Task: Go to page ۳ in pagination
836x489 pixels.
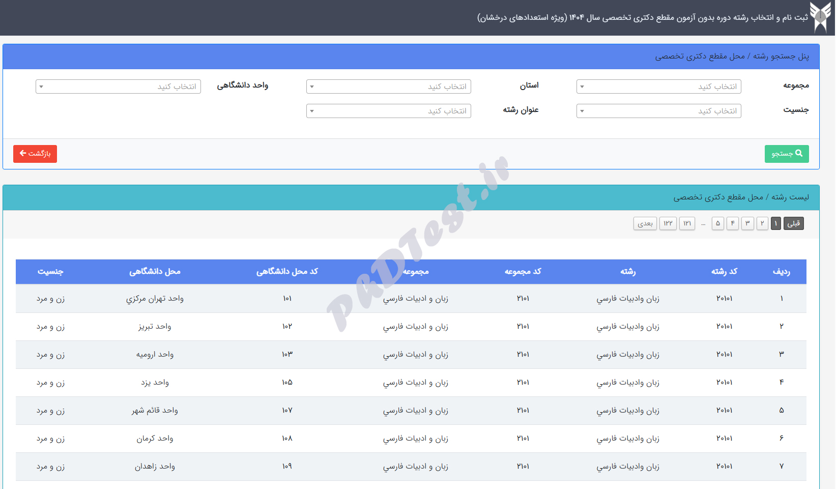Action: point(747,223)
